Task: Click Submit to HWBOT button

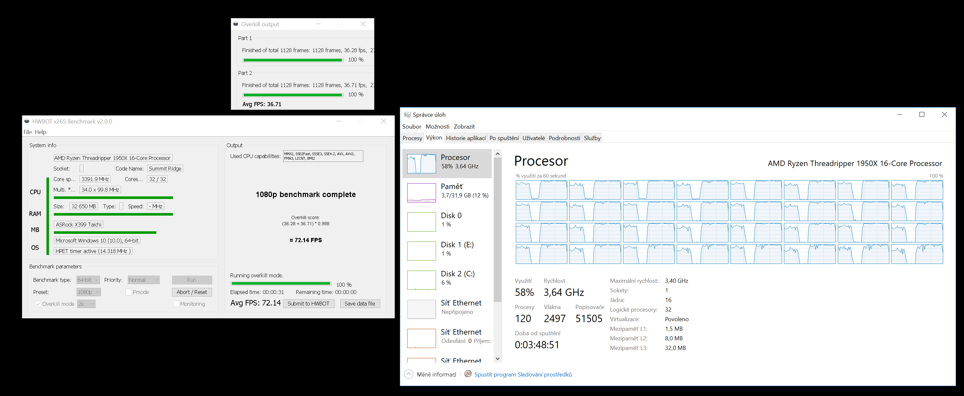Action: coord(309,303)
